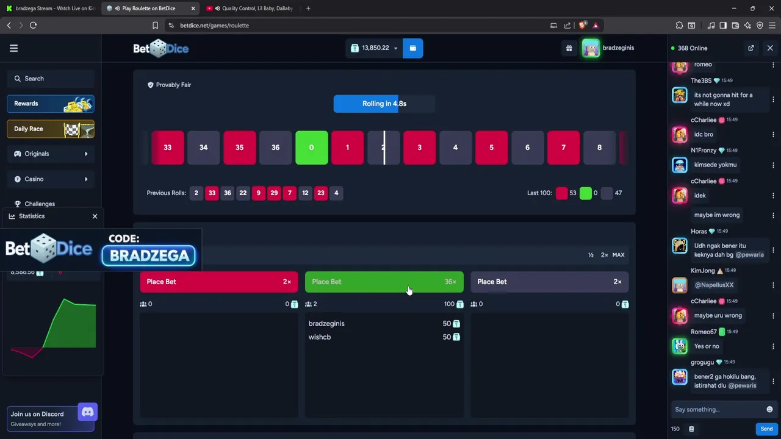The height and width of the screenshot is (439, 781).
Task: Open browser Extensions puzzle icon
Action: click(679, 26)
